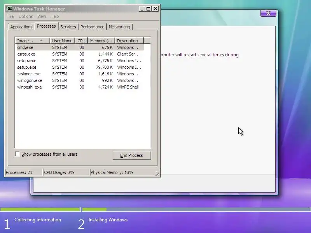Click the WinPE Shell description cell

point(128,87)
